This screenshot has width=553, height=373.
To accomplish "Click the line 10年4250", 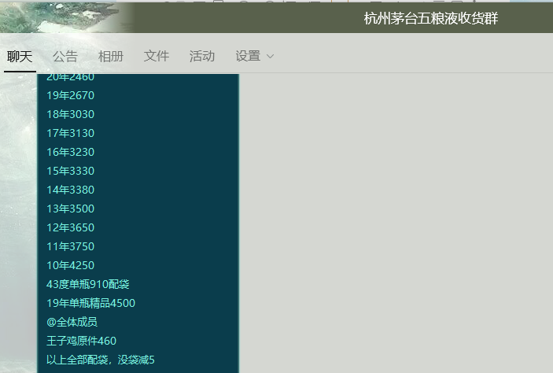I will (71, 265).
